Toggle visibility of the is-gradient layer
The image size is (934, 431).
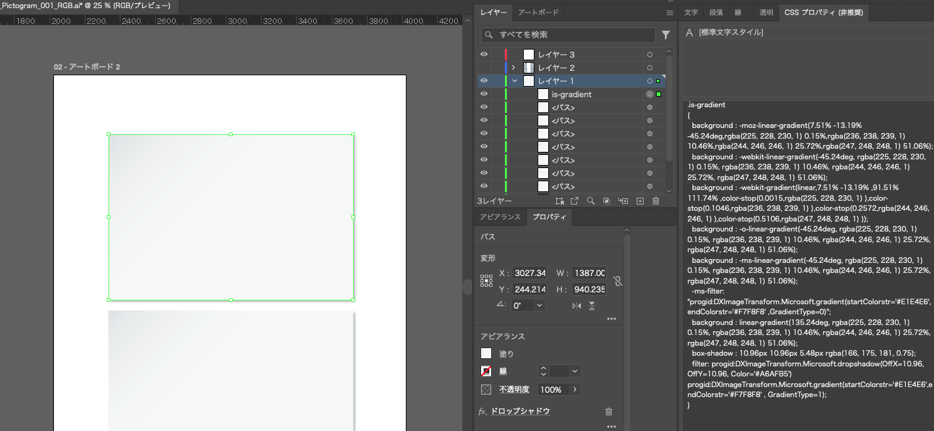[x=484, y=94]
